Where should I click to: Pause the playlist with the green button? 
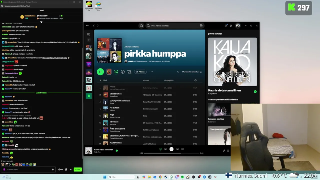pos(100,72)
